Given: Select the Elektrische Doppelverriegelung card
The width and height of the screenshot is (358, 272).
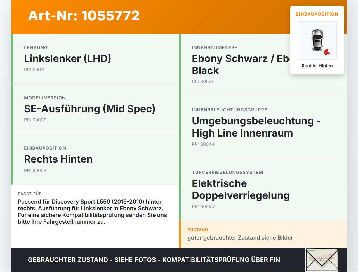Looking at the screenshot, I should tap(263, 189).
